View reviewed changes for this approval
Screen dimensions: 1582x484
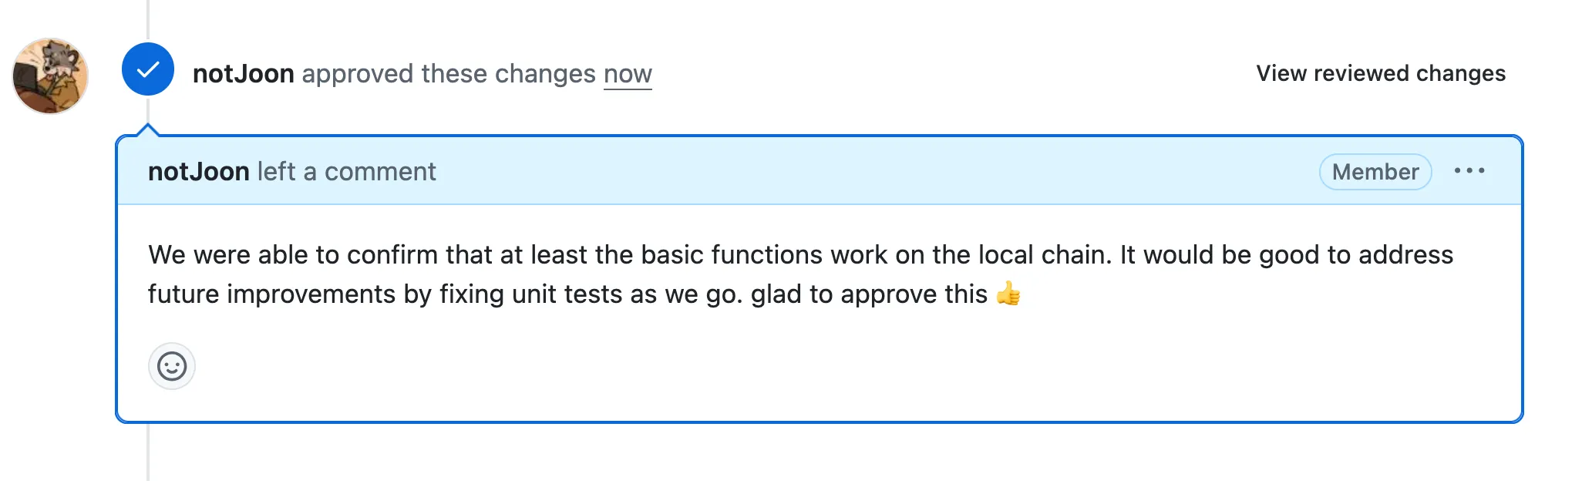[x=1381, y=73]
